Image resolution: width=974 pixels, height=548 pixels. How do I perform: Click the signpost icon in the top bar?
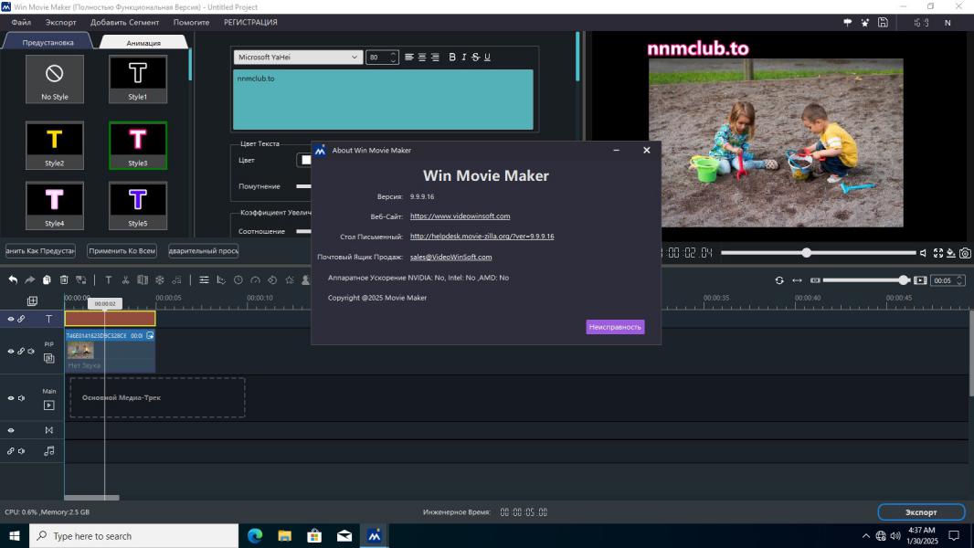tap(848, 22)
